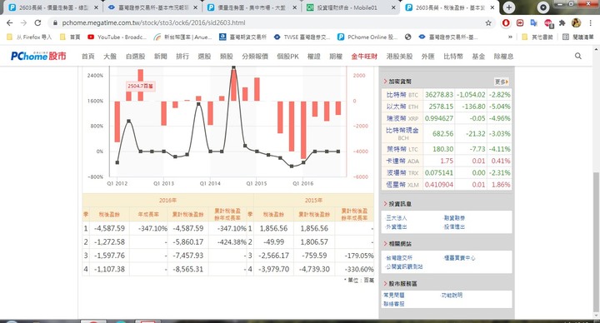Open the PChome Online 股 bookmark
The height and width of the screenshot is (323, 600).
coord(367,37)
